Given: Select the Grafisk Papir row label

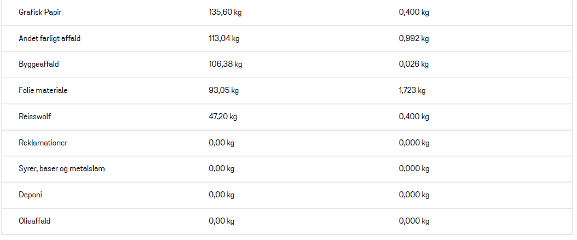Looking at the screenshot, I should [40, 13].
